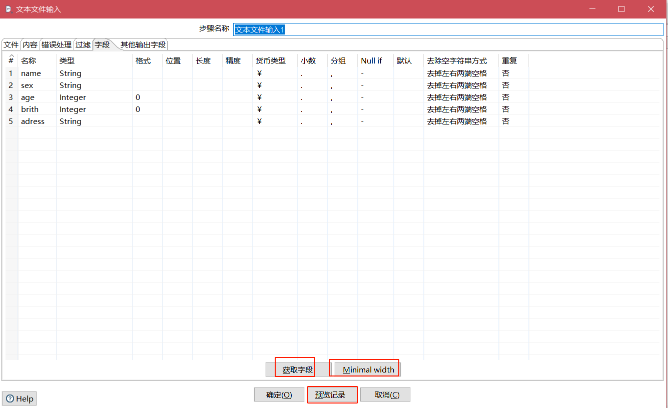Screen dimensions: 668x408
Task: Open the 内容 tab
Action: coord(30,44)
